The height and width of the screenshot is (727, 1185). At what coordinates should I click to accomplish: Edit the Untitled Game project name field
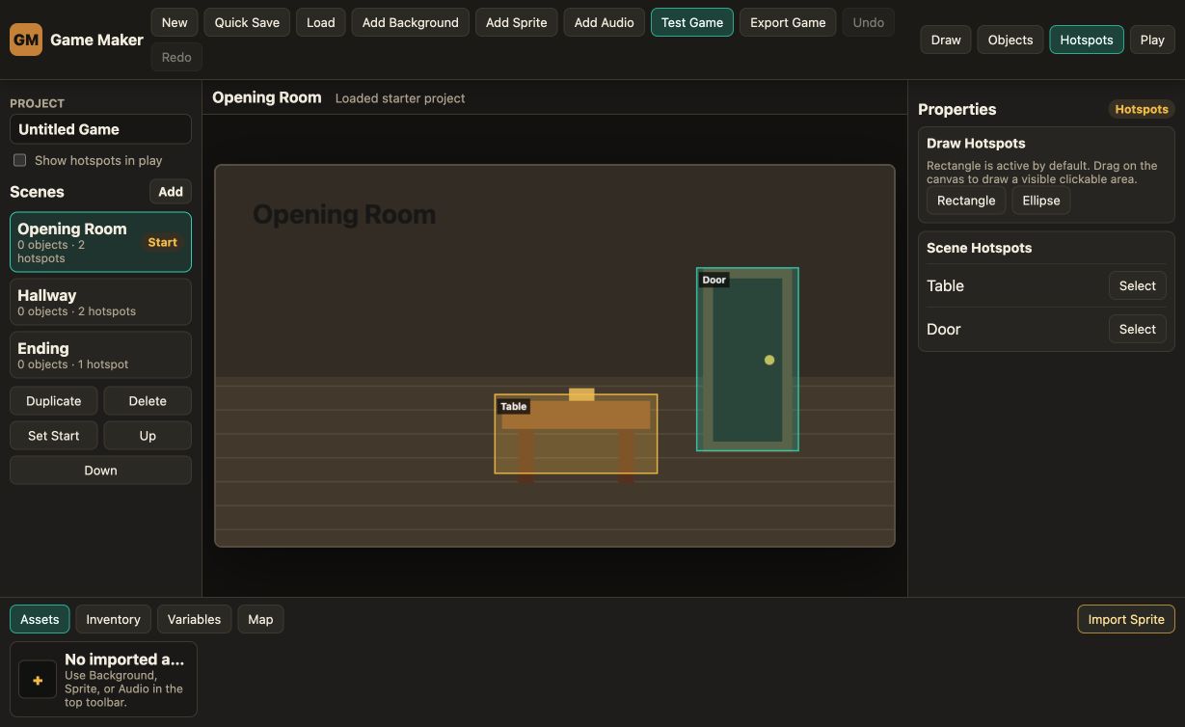tap(100, 129)
